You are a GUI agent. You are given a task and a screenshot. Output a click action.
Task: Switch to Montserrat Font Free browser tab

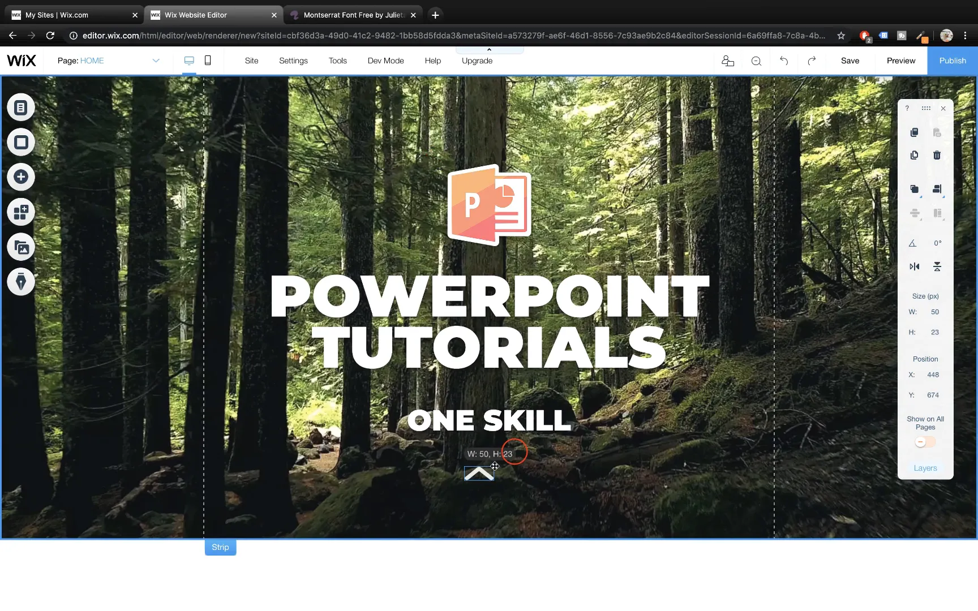click(354, 15)
